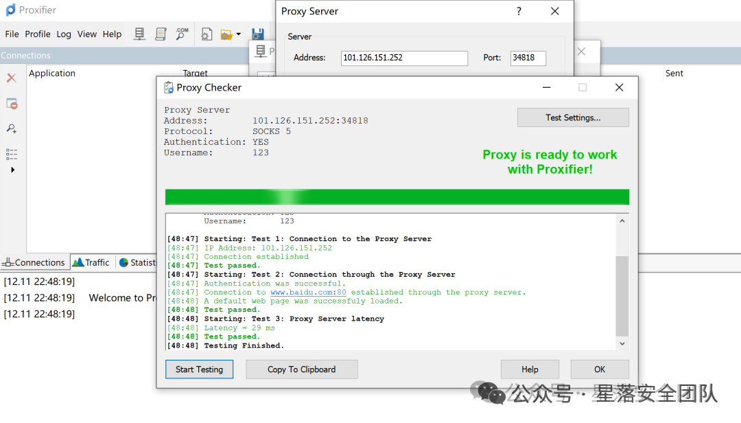
Task: Expand the sidebar arrow below list icon
Action: click(13, 170)
